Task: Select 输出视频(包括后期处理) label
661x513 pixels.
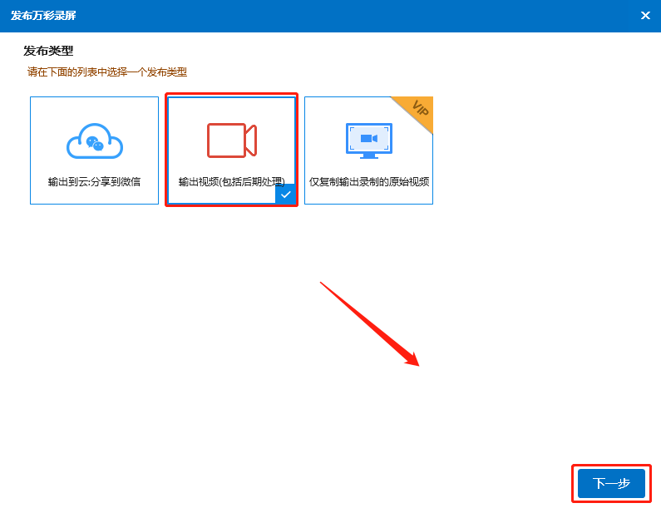Action: click(231, 182)
